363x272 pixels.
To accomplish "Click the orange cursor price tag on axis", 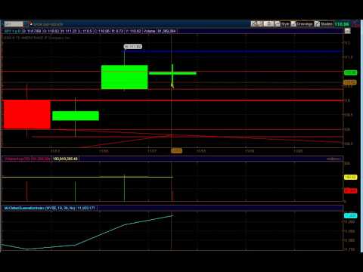I will 350,82.
